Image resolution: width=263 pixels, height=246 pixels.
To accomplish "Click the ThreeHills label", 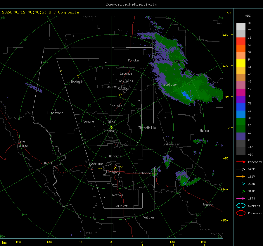I will [x=147, y=128].
